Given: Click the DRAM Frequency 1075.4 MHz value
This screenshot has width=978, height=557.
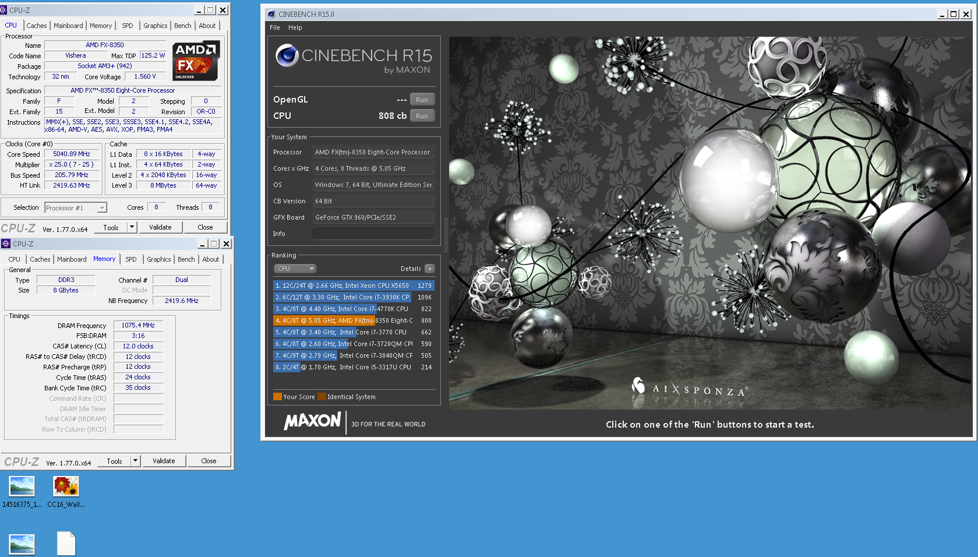Looking at the screenshot, I should [138, 325].
